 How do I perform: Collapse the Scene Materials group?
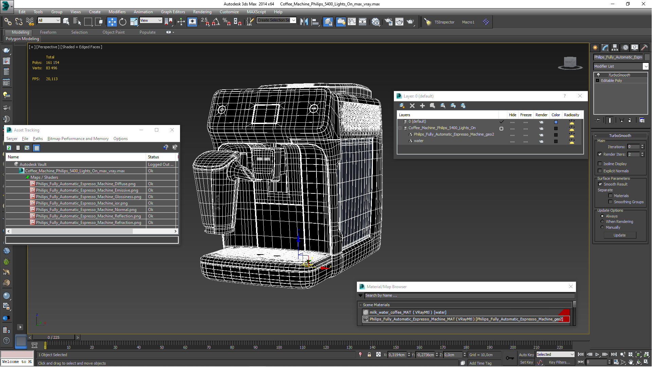(x=361, y=305)
